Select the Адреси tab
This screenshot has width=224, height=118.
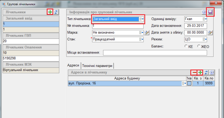tap(73, 66)
